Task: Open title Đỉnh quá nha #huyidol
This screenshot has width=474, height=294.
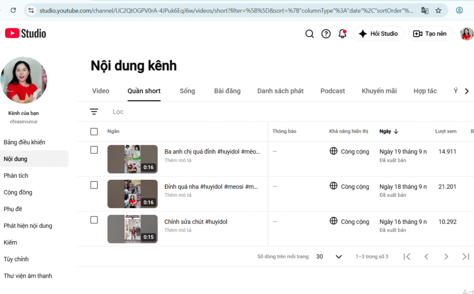Action: coord(211,187)
